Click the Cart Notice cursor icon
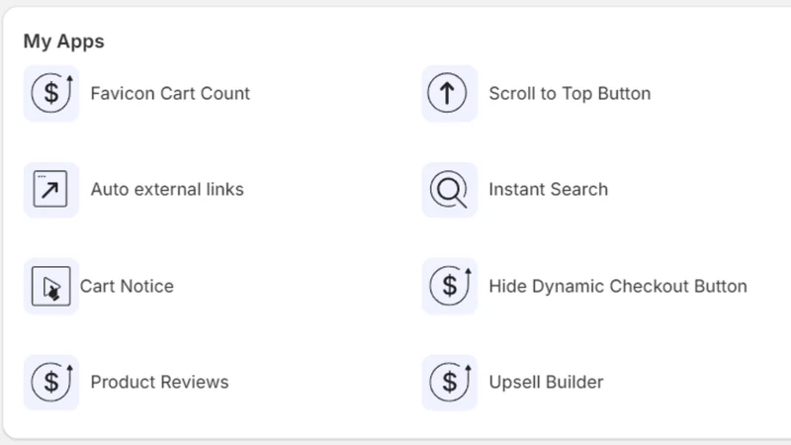 point(51,286)
